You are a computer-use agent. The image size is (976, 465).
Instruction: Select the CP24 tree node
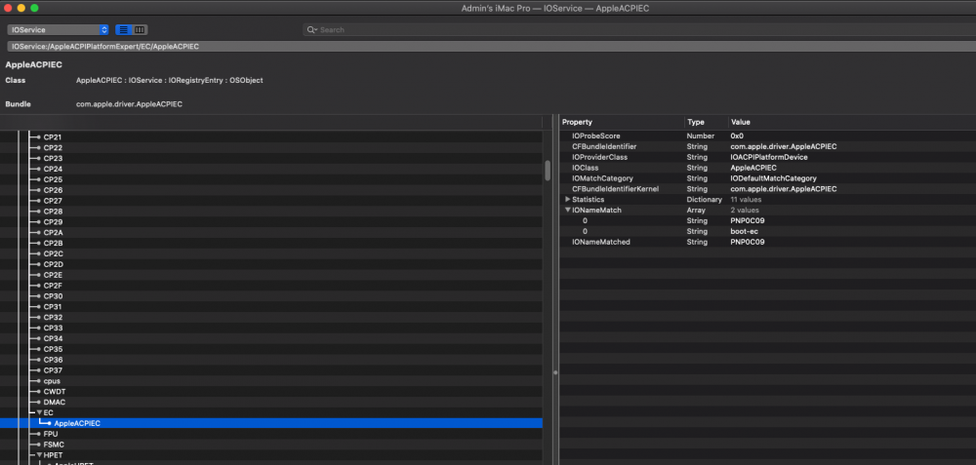[53, 169]
